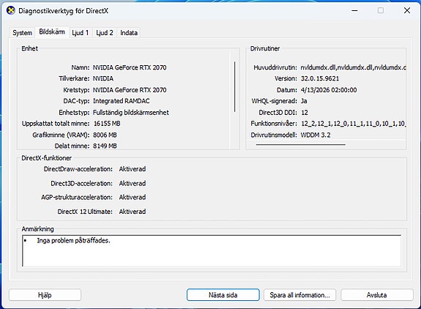Close the DirectX diagnostic window
Viewport: 421px width, 309px height.
[407, 11]
